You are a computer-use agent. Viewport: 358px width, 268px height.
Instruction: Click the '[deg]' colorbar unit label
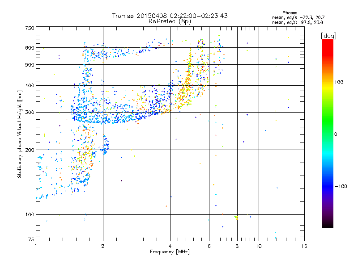point(328,36)
